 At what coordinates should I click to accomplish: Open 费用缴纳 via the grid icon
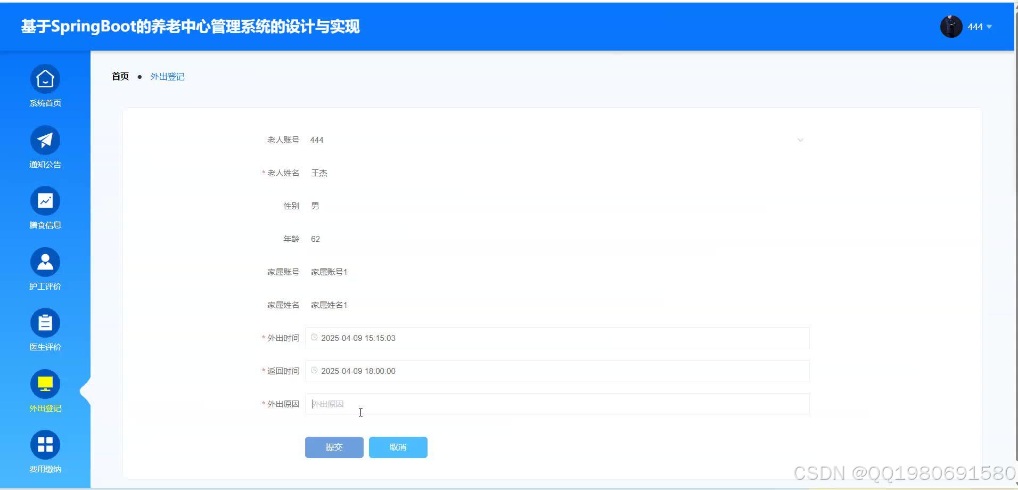point(45,444)
